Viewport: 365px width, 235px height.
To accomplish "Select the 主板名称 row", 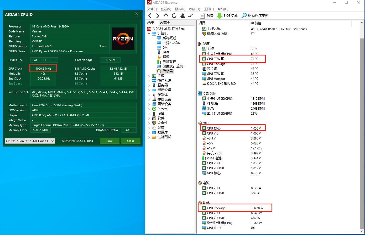I will pos(254,29).
